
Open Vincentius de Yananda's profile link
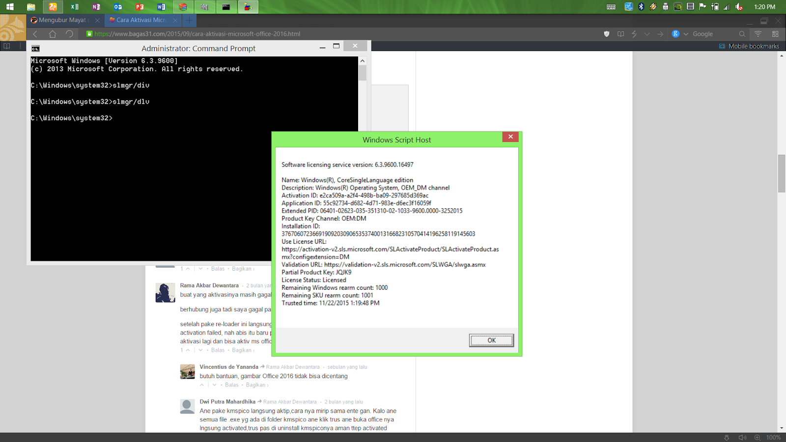pyautogui.click(x=229, y=367)
